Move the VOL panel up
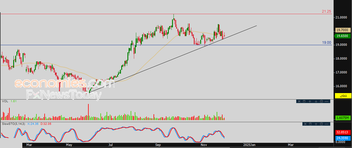The height and width of the screenshot is (148, 352). point(310,101)
